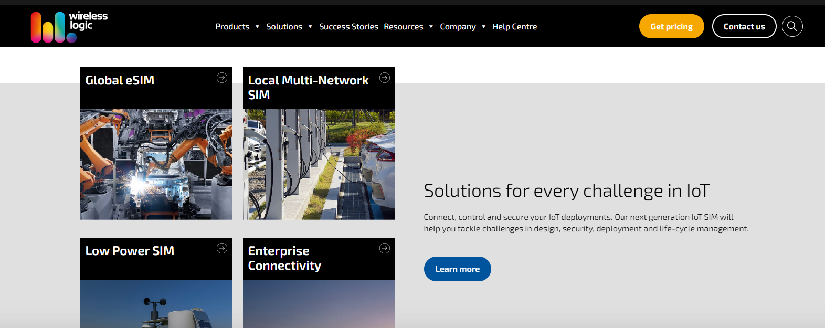Open the Low Power SIM title link
825x328 pixels.
pos(130,251)
